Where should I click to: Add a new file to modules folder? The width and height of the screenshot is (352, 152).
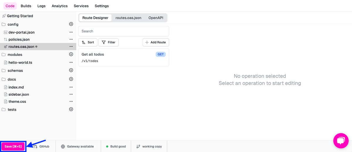click(71, 54)
